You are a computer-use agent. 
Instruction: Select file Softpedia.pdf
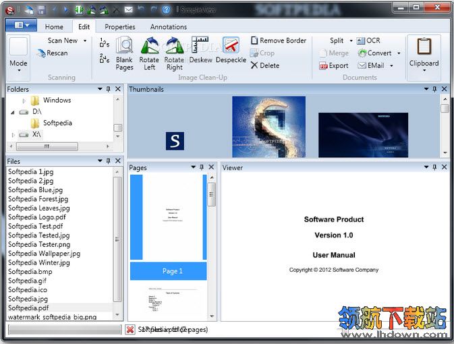click(x=28, y=308)
